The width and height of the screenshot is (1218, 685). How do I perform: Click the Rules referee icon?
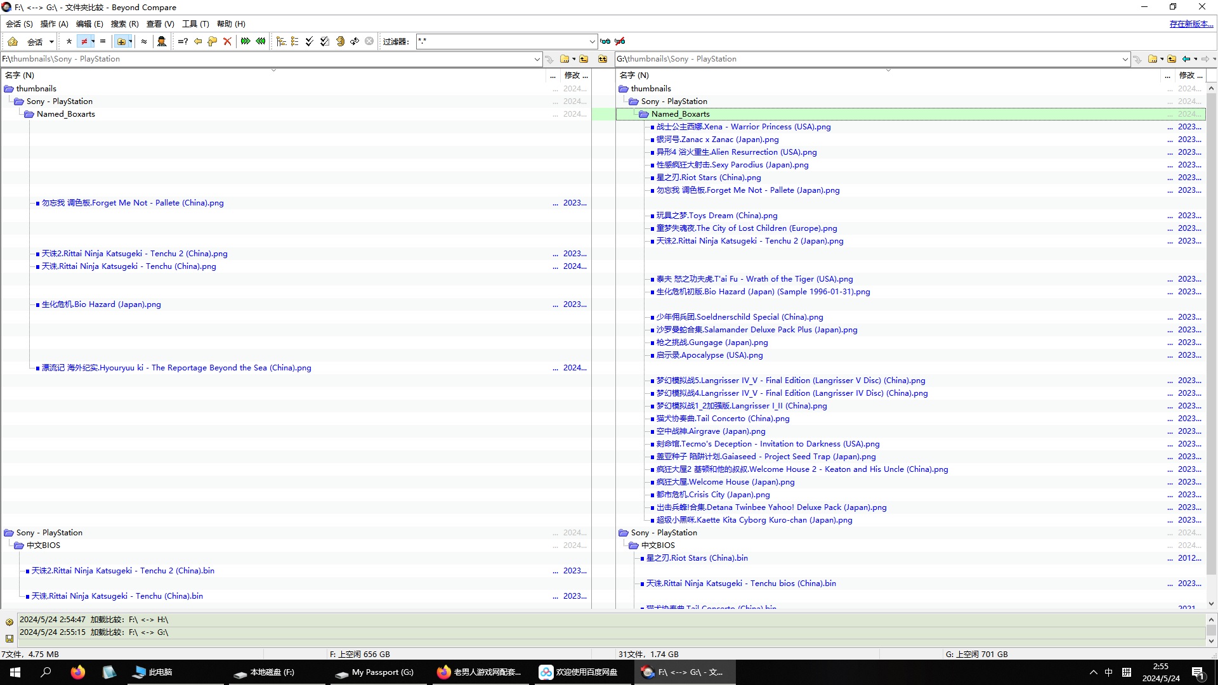(162, 41)
